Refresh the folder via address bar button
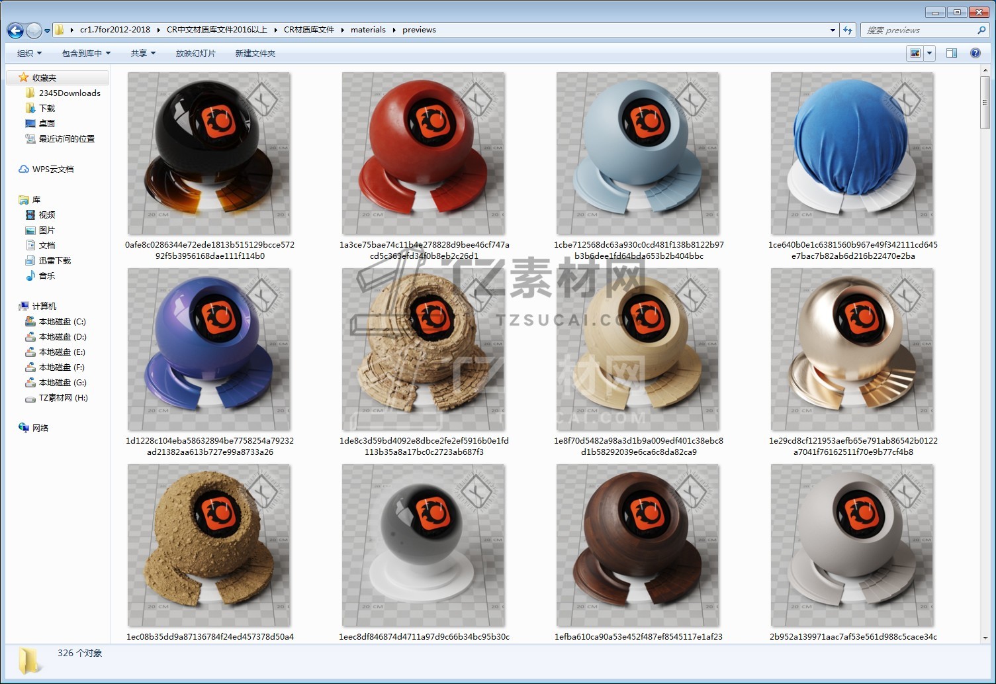The height and width of the screenshot is (684, 996). [x=848, y=30]
